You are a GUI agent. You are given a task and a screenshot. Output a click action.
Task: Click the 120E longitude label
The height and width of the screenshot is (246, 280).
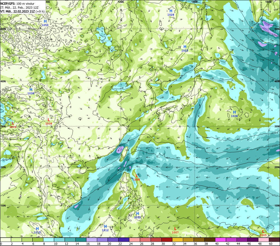pyautogui.click(x=121, y=2)
